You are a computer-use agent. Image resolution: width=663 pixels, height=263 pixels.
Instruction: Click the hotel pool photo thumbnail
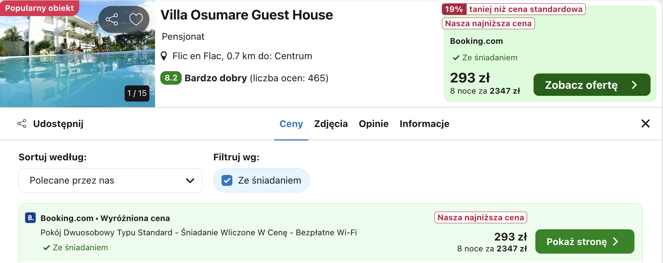77,54
